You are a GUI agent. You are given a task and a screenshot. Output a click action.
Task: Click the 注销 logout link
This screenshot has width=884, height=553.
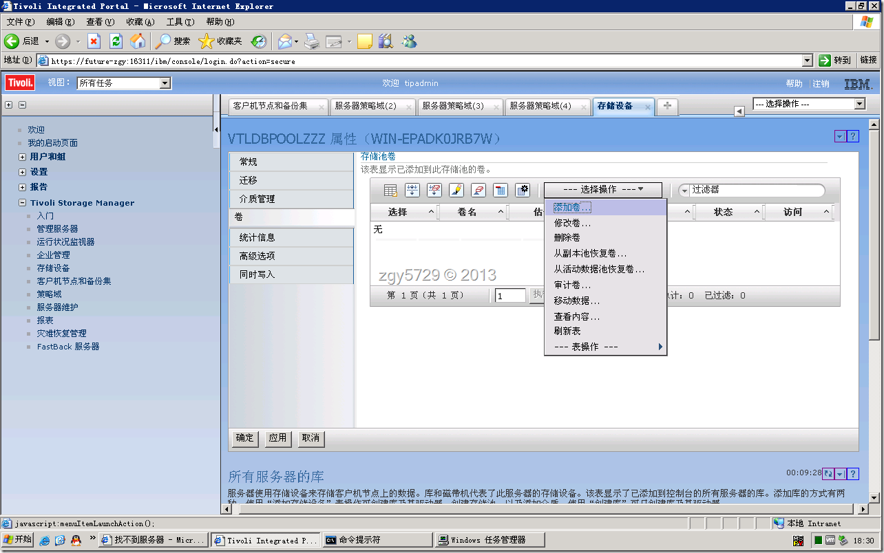tap(821, 83)
